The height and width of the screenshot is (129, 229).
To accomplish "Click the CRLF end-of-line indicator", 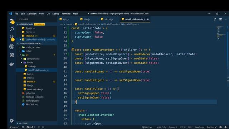I will pyautogui.click(x=190, y=127).
